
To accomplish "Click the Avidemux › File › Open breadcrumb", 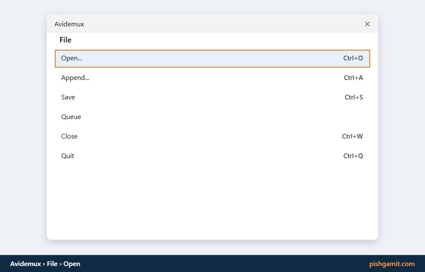I will (45, 264).
